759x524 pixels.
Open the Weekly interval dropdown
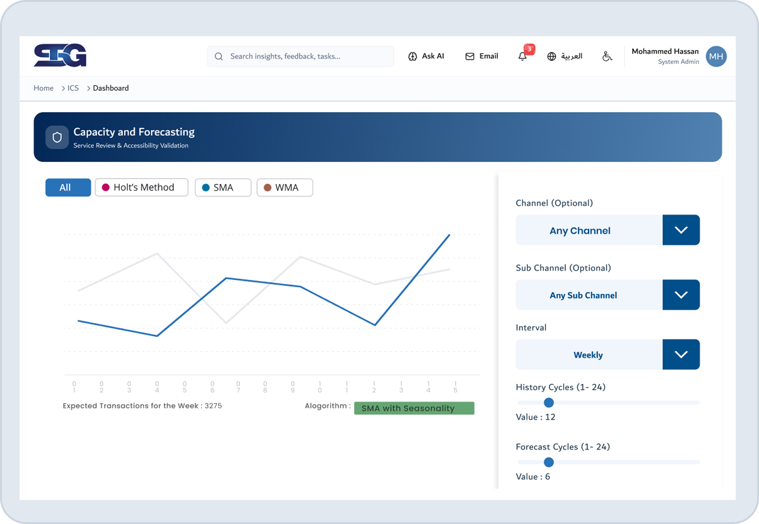pyautogui.click(x=680, y=354)
